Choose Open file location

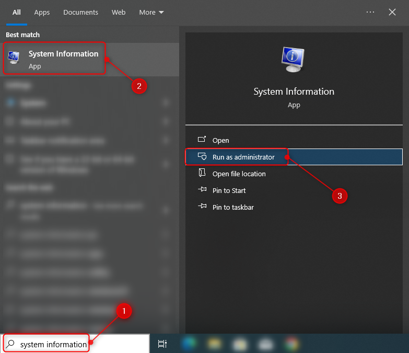[294, 174]
